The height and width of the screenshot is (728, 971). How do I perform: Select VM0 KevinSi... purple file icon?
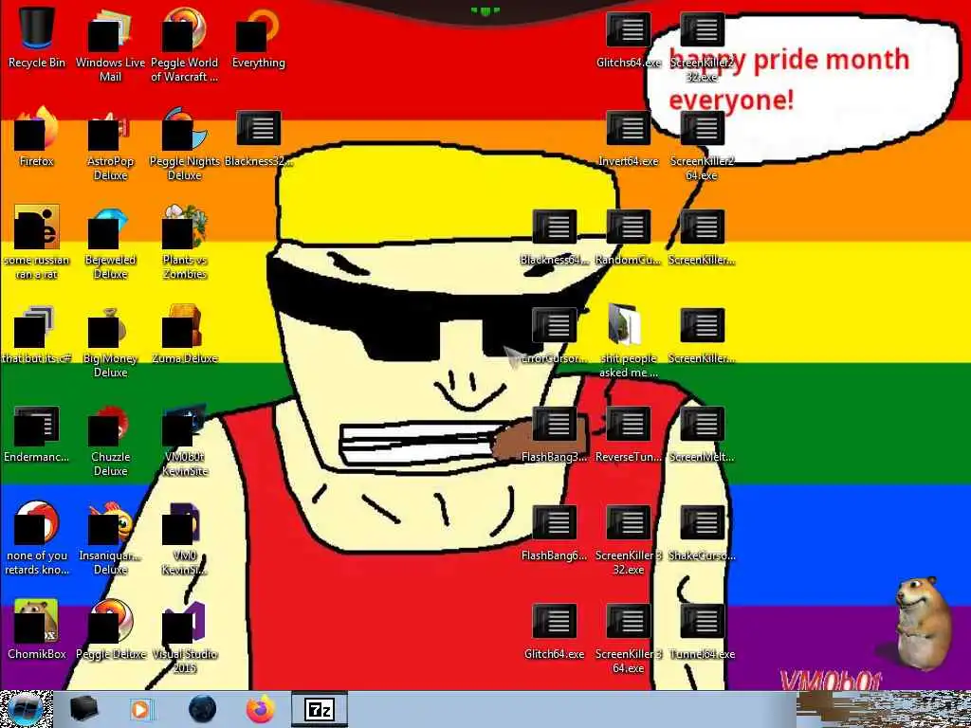tap(185, 538)
